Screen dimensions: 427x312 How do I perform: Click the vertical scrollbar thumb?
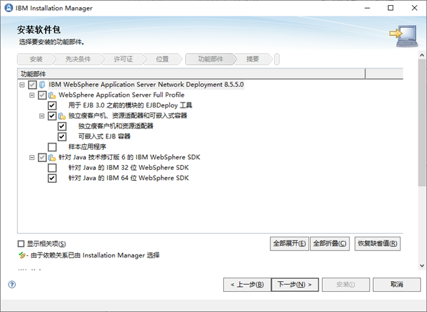[x=422, y=123]
